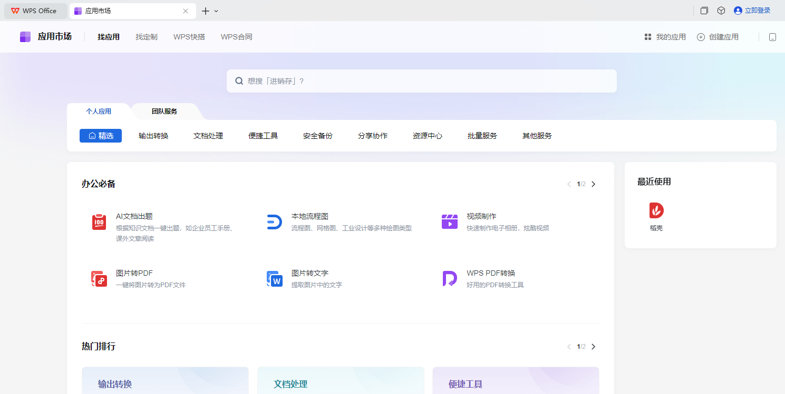Click the 本地流程图 app icon
Viewport: 785px width, 394px height.
coord(274,222)
